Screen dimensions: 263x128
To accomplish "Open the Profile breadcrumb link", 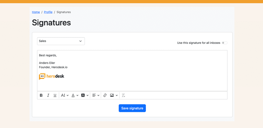I will point(48,12).
